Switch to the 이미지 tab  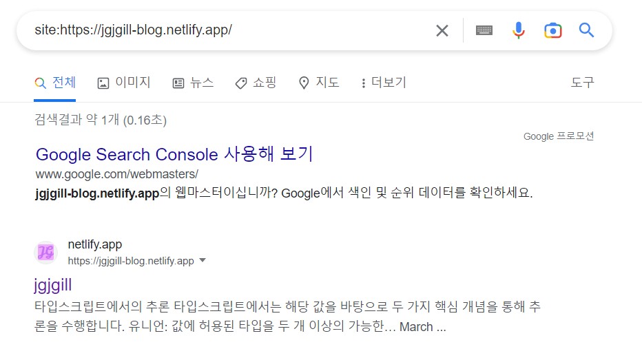[124, 83]
